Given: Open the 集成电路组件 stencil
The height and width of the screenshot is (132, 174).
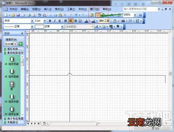Looking at the screenshot, I should (14, 53).
